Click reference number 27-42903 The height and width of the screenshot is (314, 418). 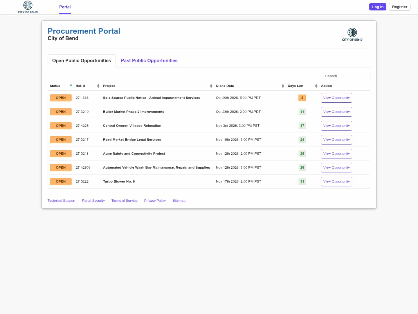coord(83,167)
